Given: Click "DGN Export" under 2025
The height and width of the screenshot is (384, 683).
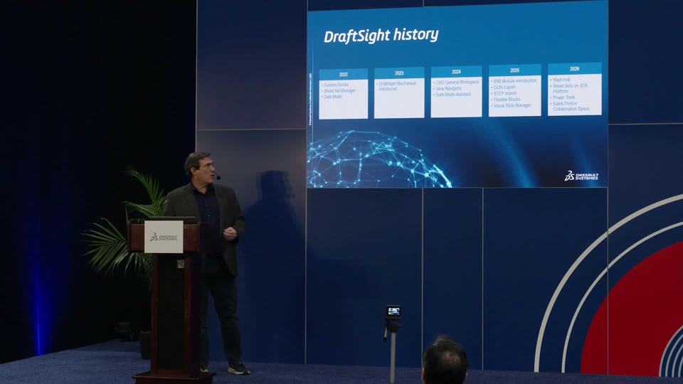Looking at the screenshot, I should [x=504, y=87].
